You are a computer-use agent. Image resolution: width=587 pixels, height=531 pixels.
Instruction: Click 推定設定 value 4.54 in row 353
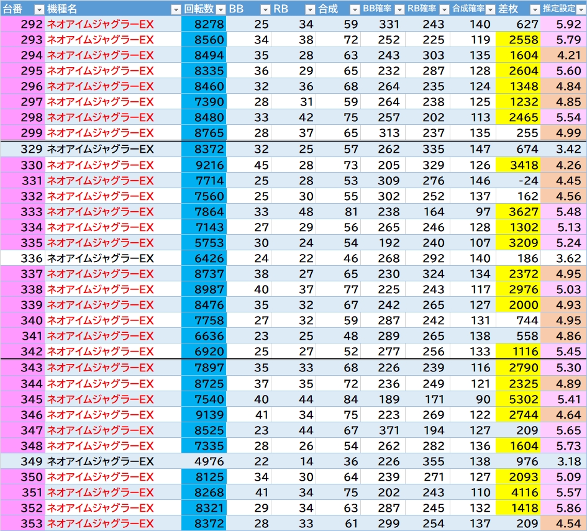563,524
